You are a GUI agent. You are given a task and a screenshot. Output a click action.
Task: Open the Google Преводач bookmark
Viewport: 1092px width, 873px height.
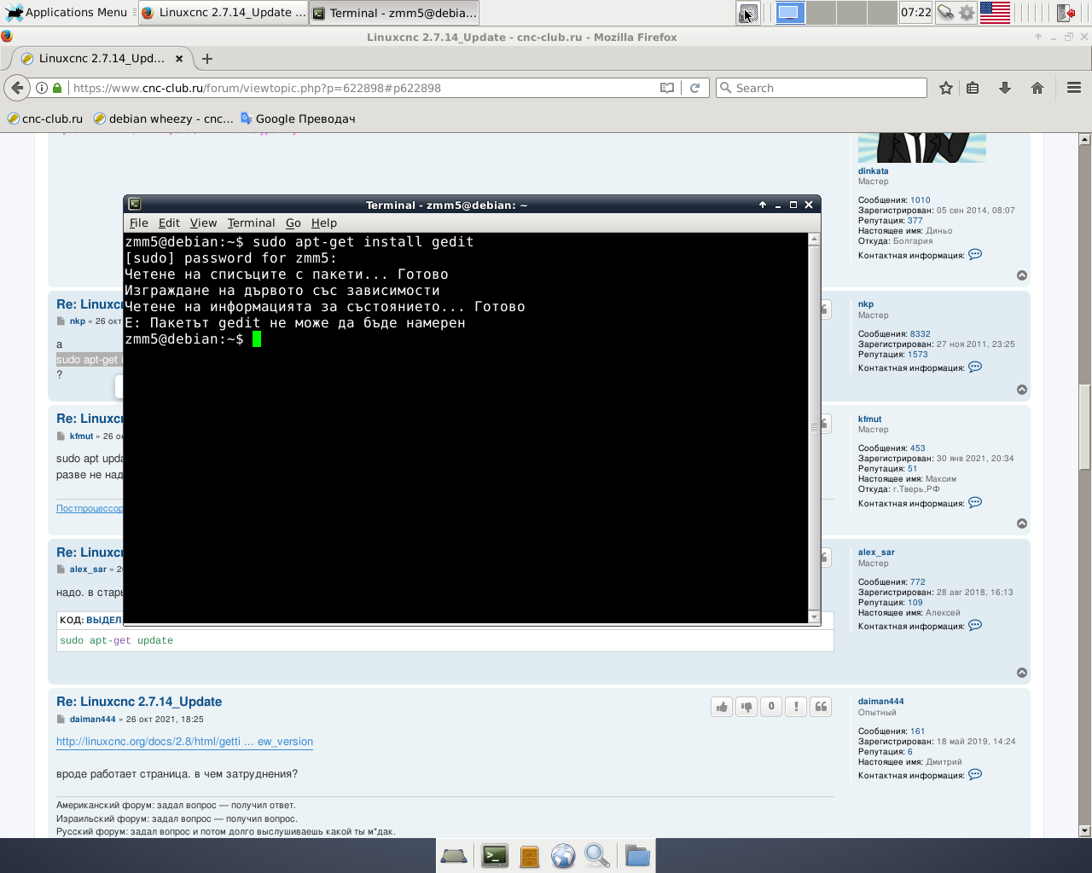(298, 119)
